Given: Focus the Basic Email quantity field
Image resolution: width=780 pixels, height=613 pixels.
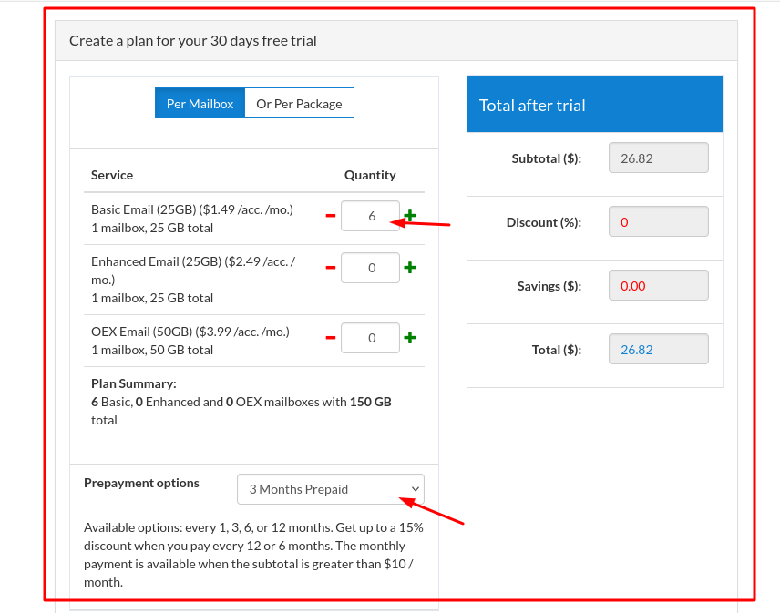Looking at the screenshot, I should click(x=370, y=216).
